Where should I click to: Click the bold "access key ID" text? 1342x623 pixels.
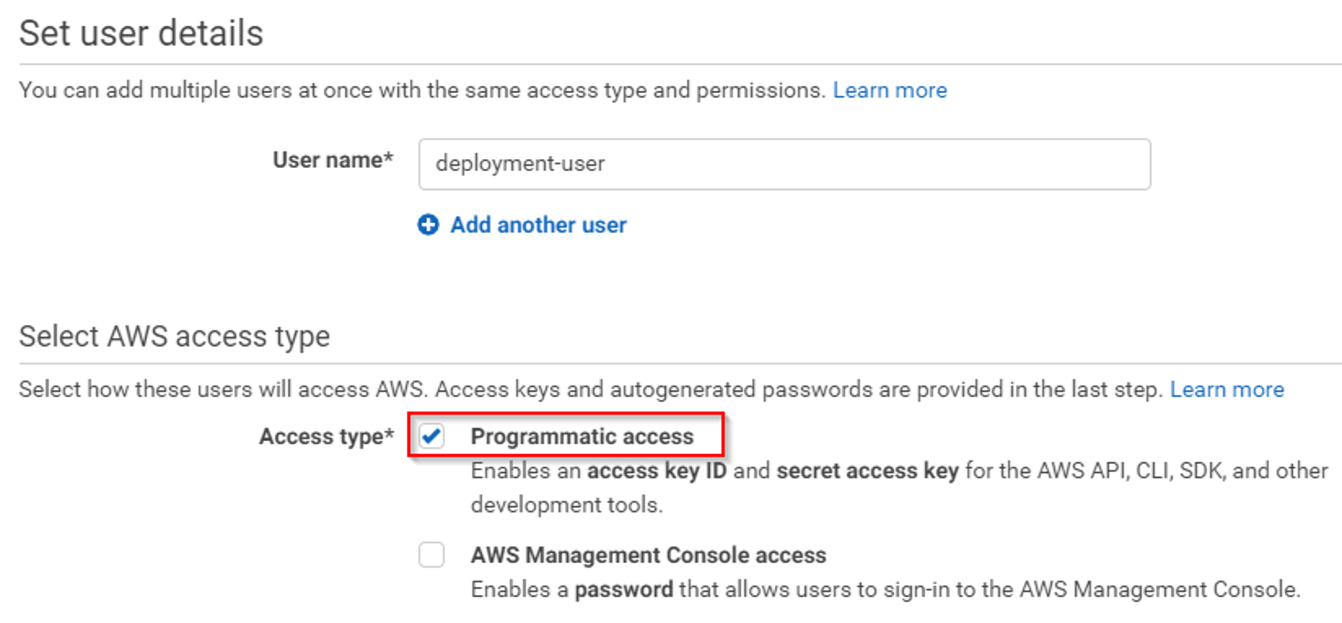657,471
